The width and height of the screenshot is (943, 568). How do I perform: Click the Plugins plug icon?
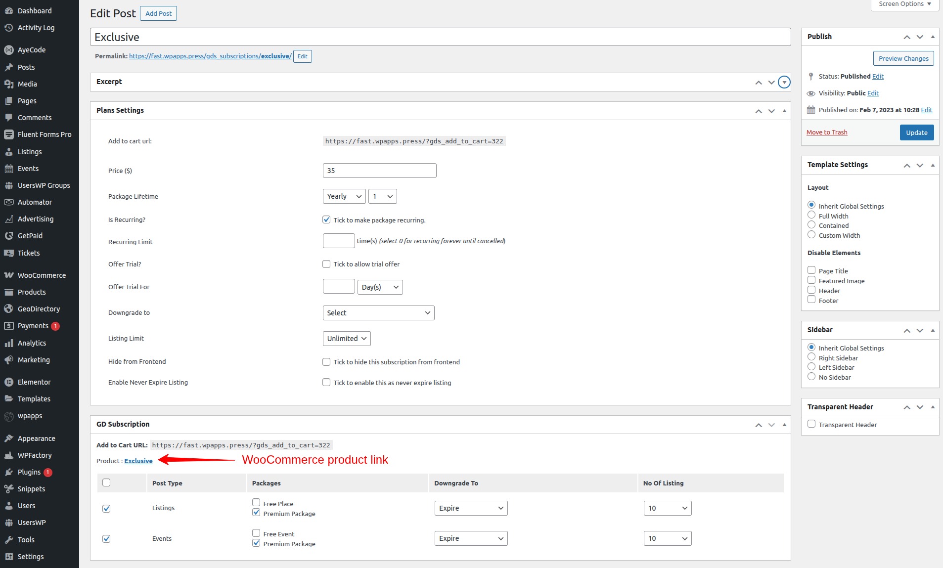8,472
